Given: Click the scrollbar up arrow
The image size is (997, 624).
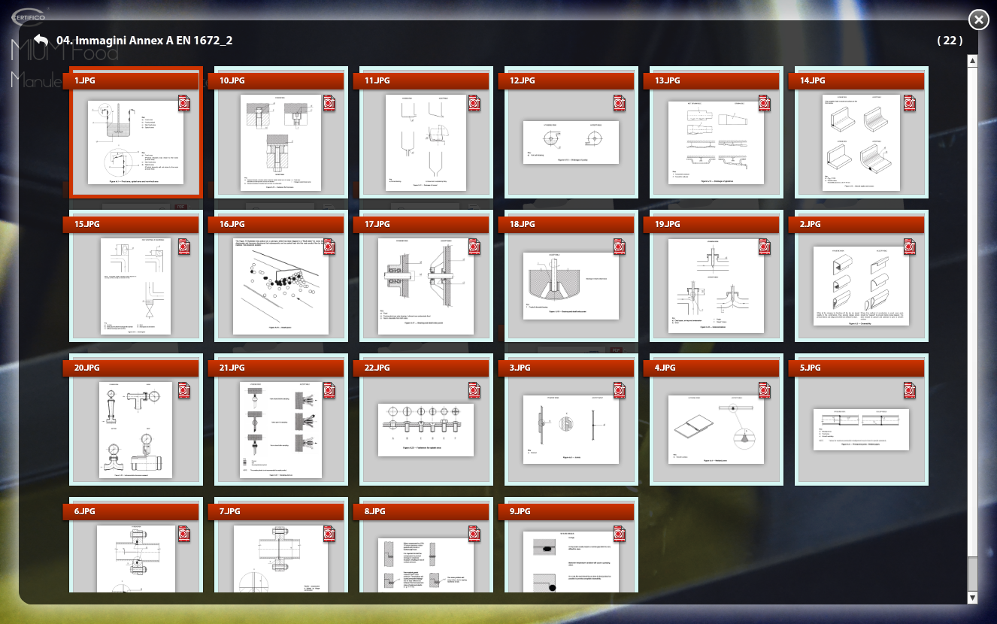Looking at the screenshot, I should pos(972,61).
